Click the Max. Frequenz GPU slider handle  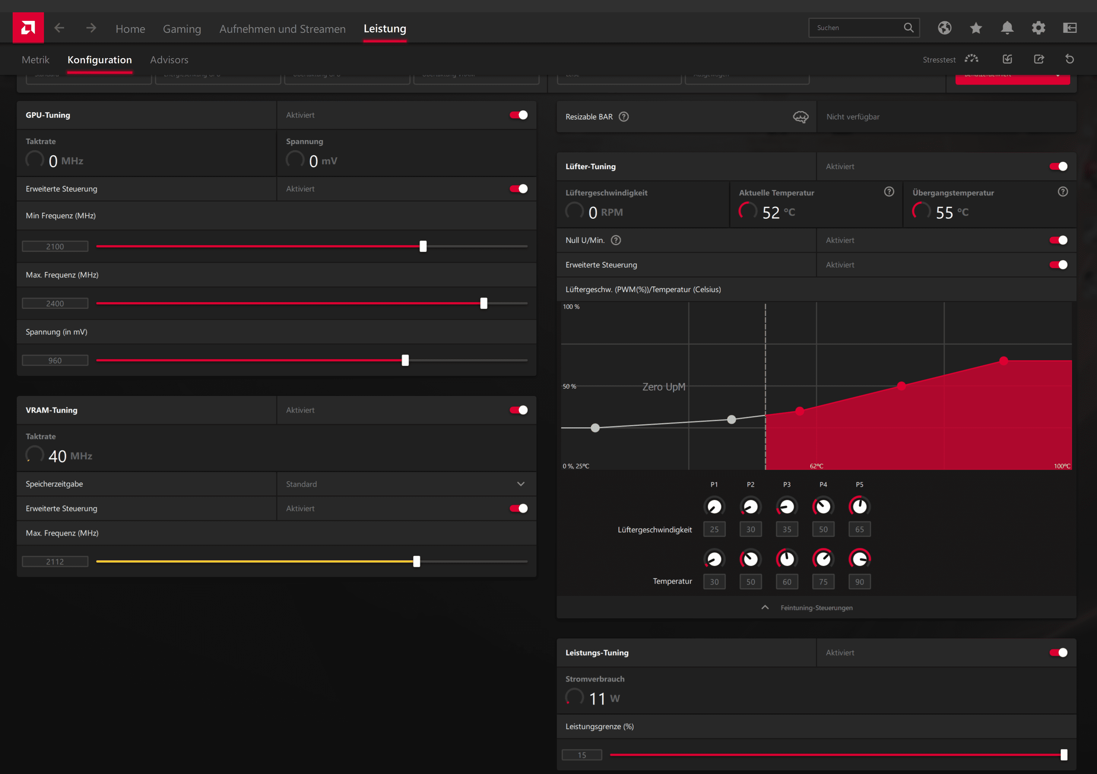point(483,304)
